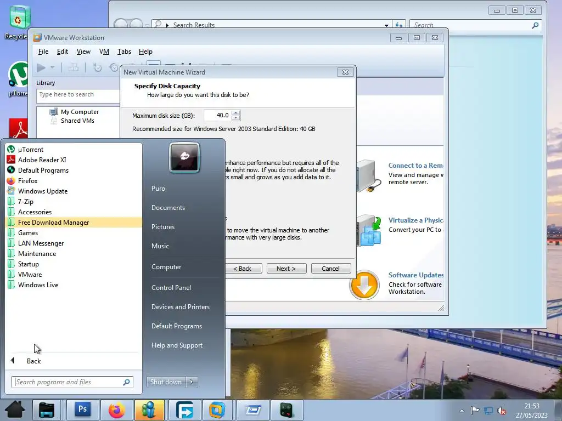Click Next in the New Virtual Machine Wizard
Viewport: 562px width, 421px height.
pyautogui.click(x=286, y=269)
